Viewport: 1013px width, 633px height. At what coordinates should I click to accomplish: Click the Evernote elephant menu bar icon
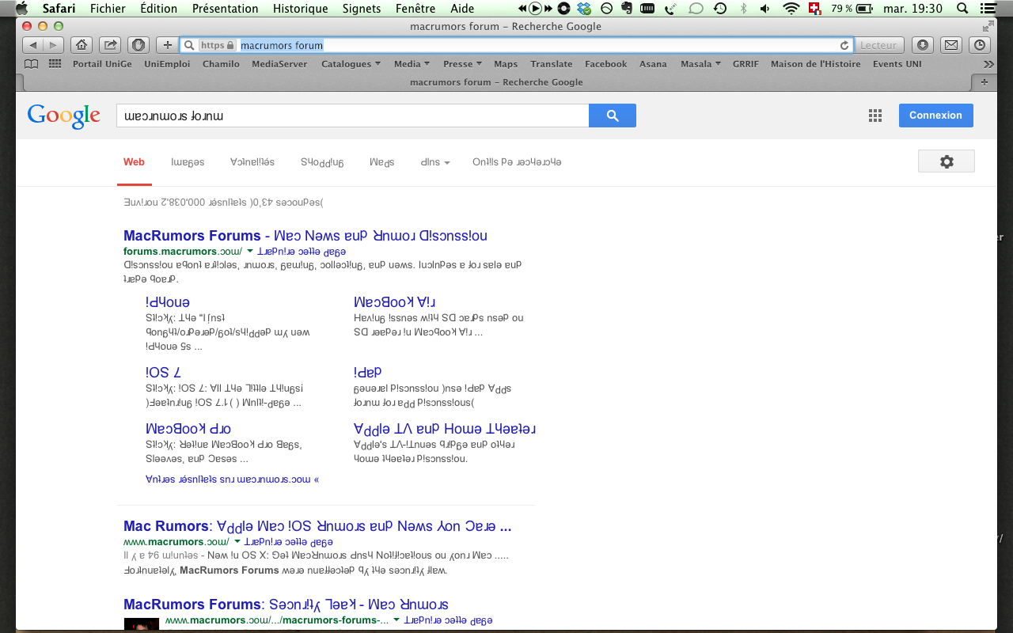coord(627,9)
